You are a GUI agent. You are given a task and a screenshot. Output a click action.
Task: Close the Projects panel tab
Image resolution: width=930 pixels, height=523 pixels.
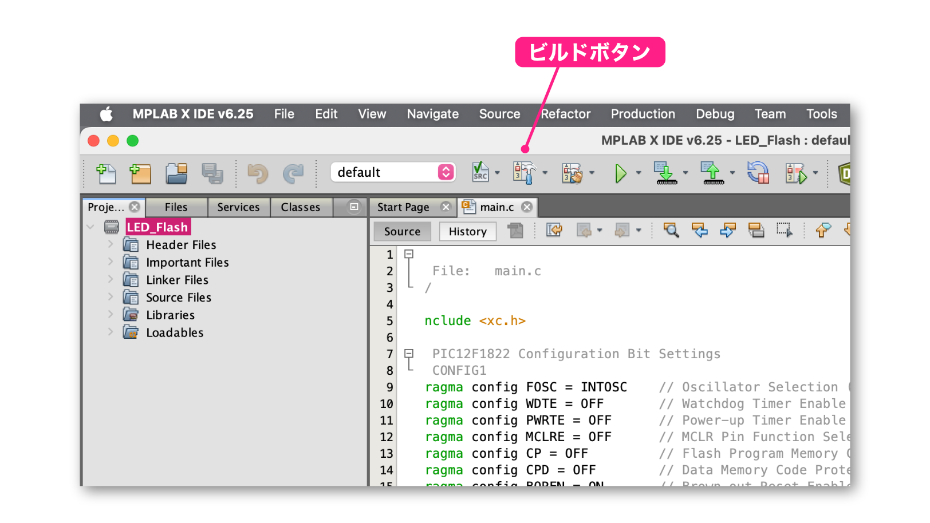coord(135,207)
